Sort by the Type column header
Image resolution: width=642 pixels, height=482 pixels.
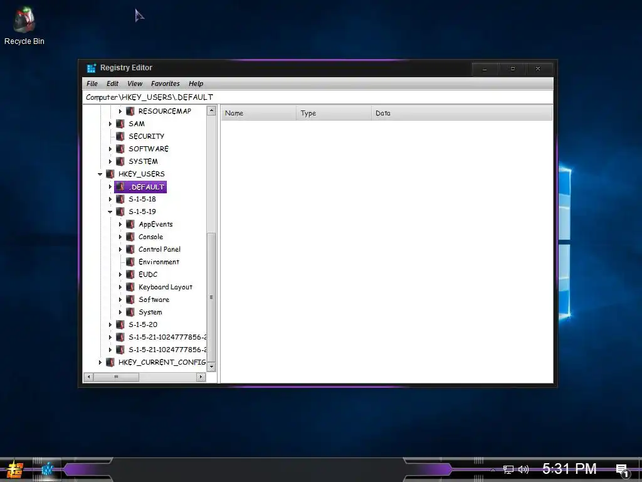click(334, 113)
